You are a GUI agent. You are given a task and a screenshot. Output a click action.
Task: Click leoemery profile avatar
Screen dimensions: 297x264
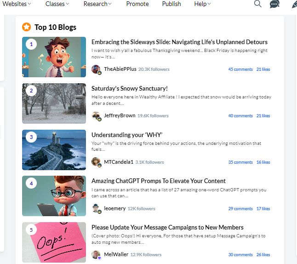click(x=96, y=209)
